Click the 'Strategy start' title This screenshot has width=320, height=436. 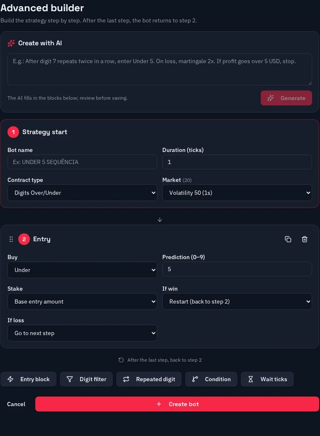(45, 132)
